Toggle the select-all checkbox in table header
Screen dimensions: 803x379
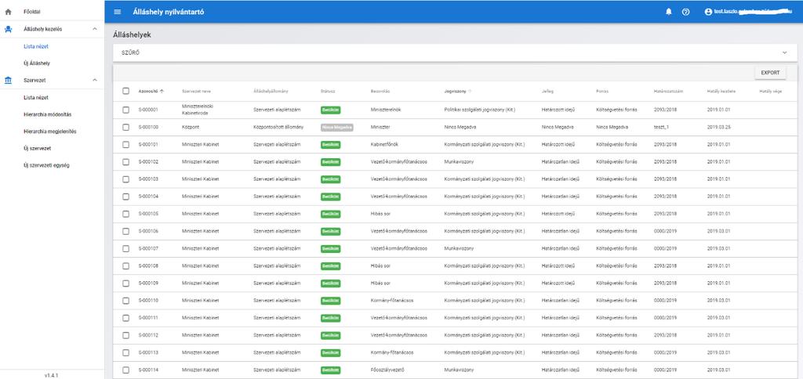point(126,91)
